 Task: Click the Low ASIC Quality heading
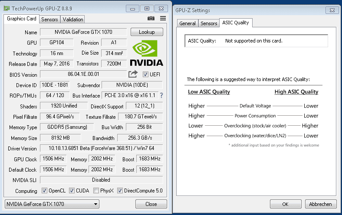pos(209,92)
